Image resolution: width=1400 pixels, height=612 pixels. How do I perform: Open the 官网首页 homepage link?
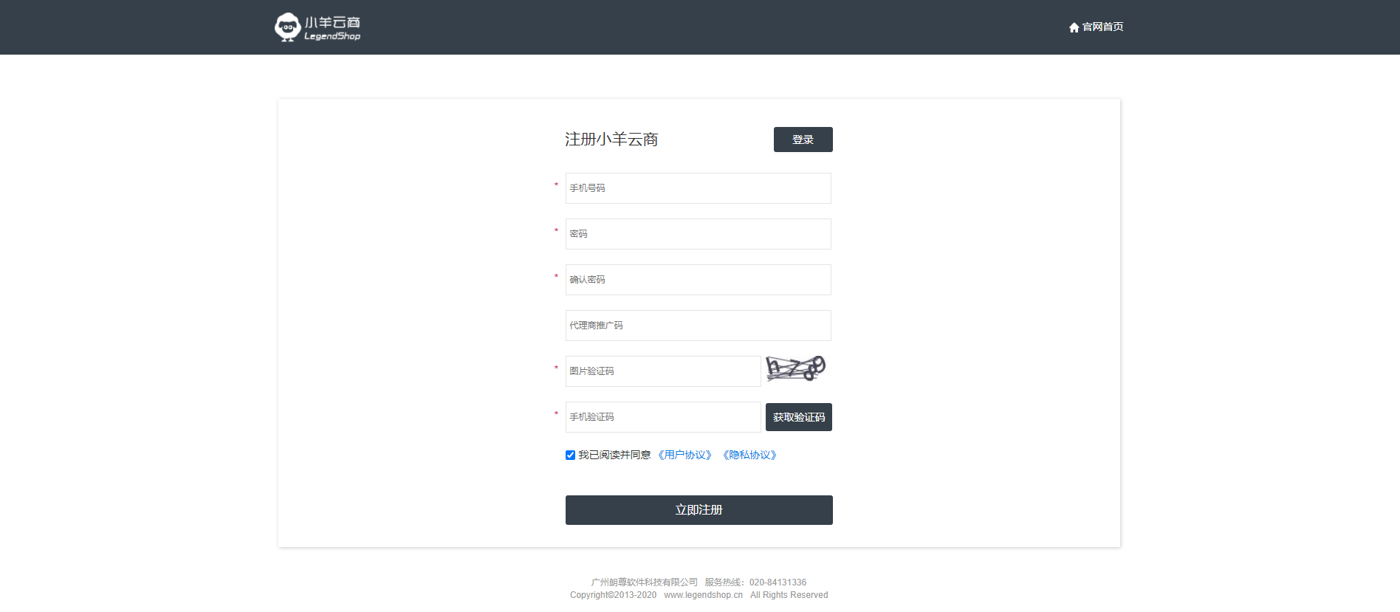click(1102, 27)
